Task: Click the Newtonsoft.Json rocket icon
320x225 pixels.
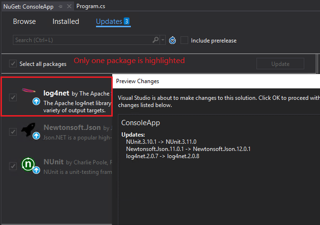Action: [28, 129]
